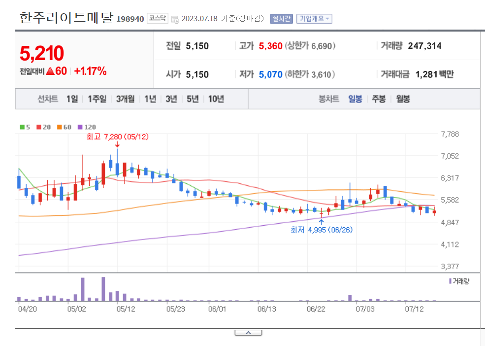Click the 상한가 6,690 text
This screenshot has height=346, width=485.
pos(310,46)
